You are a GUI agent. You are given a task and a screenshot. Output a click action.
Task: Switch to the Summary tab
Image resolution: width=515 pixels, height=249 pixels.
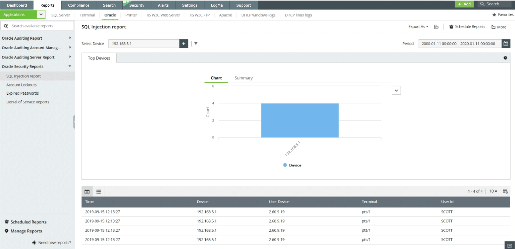tap(244, 78)
